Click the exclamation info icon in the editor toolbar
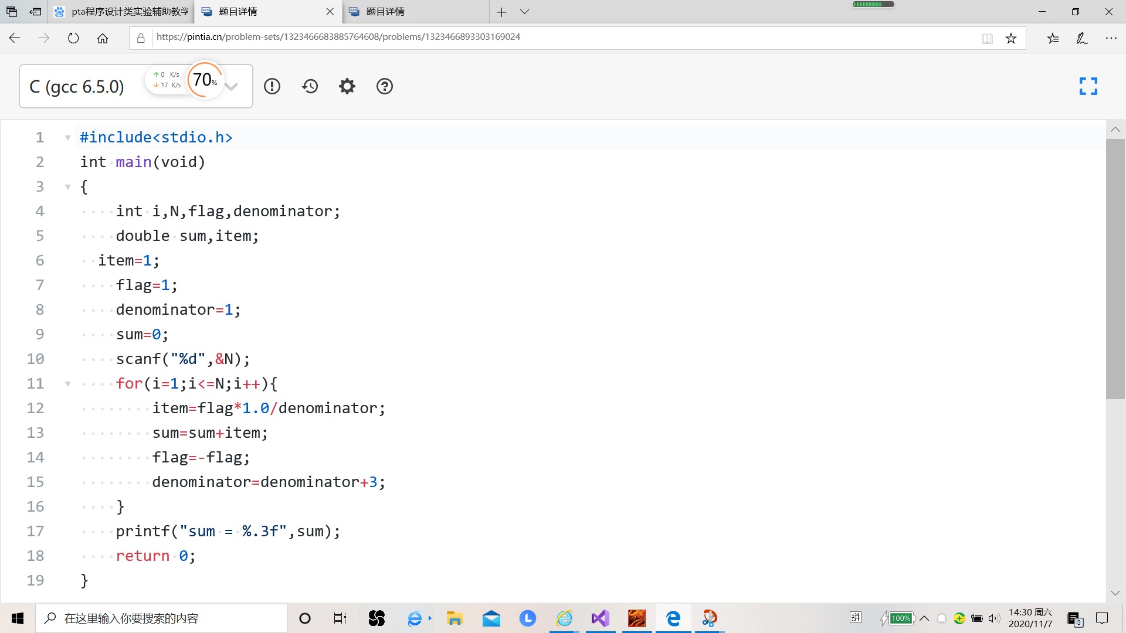1126x633 pixels. [x=272, y=86]
